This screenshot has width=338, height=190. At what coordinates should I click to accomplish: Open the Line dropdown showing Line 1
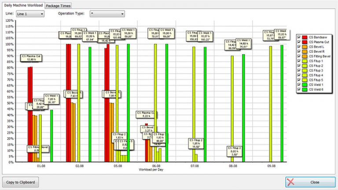pyautogui.click(x=30, y=14)
